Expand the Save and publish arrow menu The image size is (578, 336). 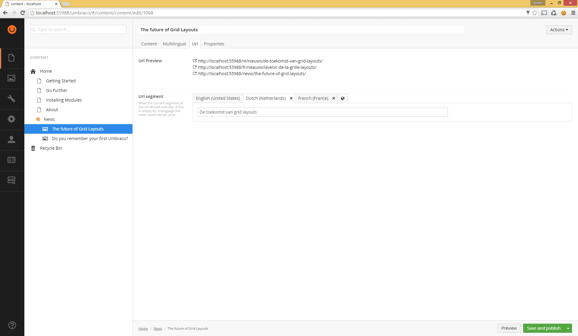[x=568, y=328]
